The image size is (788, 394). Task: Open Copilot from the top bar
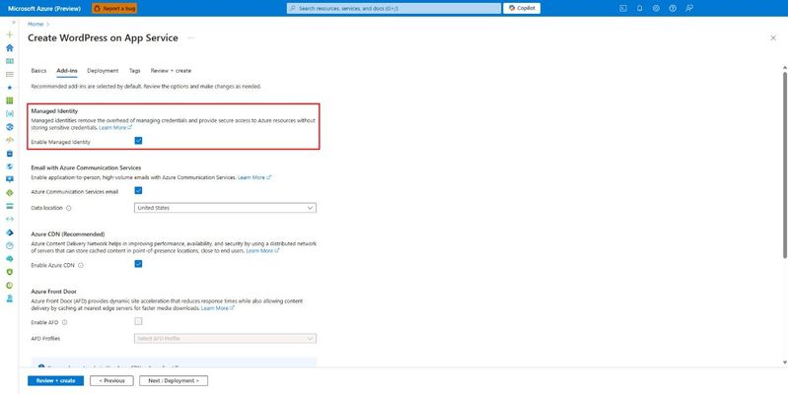[522, 8]
